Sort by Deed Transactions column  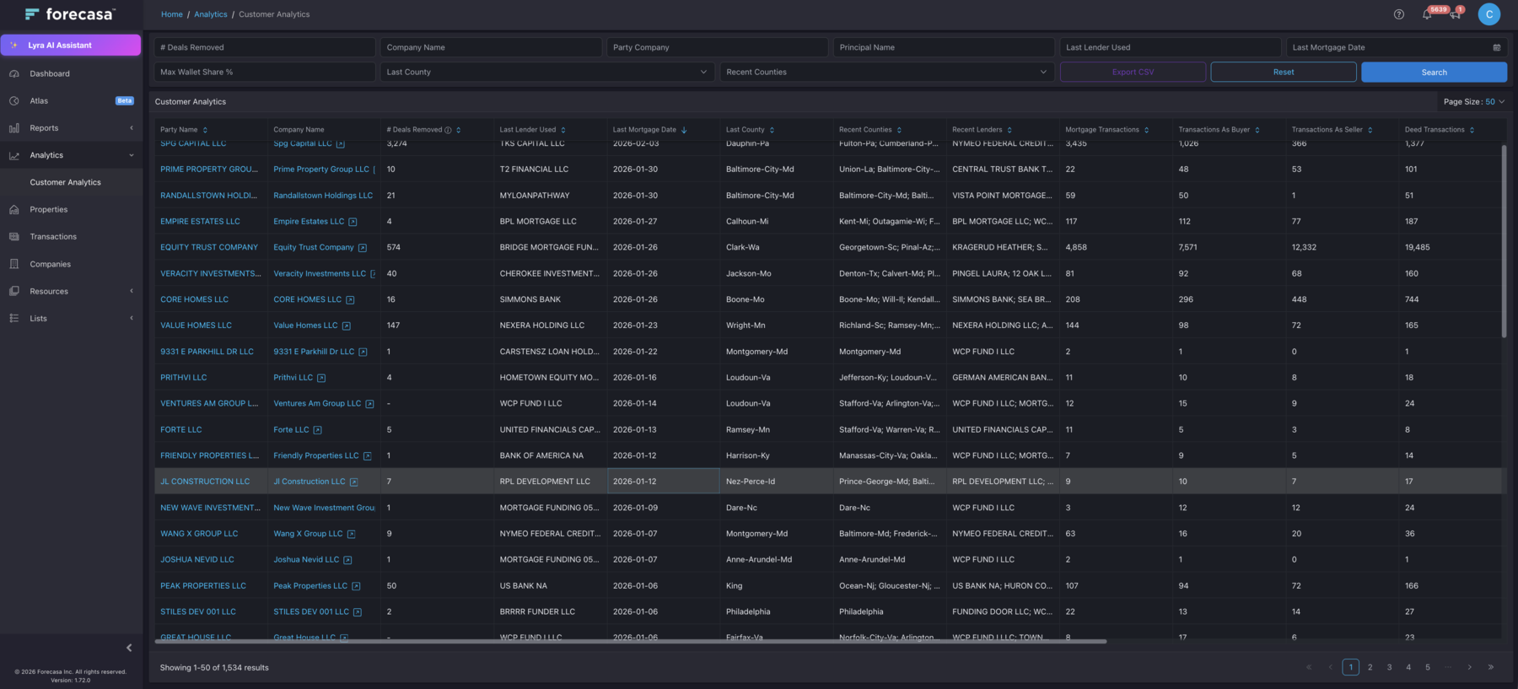click(1472, 130)
